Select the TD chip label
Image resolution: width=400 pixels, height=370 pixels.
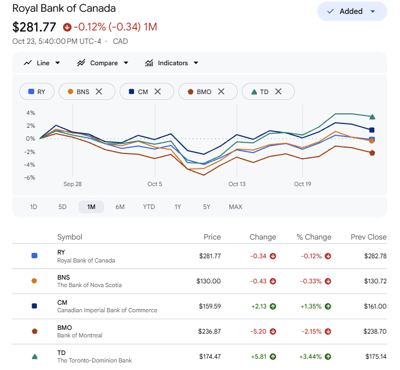(x=264, y=91)
